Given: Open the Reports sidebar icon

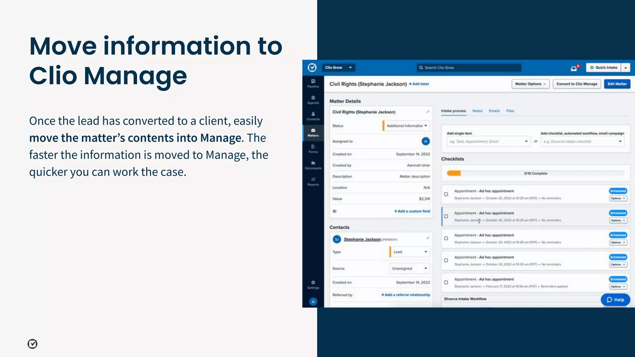Looking at the screenshot, I should coord(313,182).
